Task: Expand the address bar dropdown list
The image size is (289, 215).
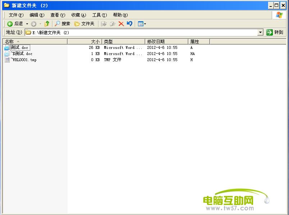Action: 261,32
